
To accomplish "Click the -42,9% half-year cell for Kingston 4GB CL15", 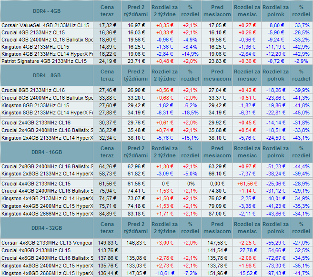I will [x=301, y=47].
